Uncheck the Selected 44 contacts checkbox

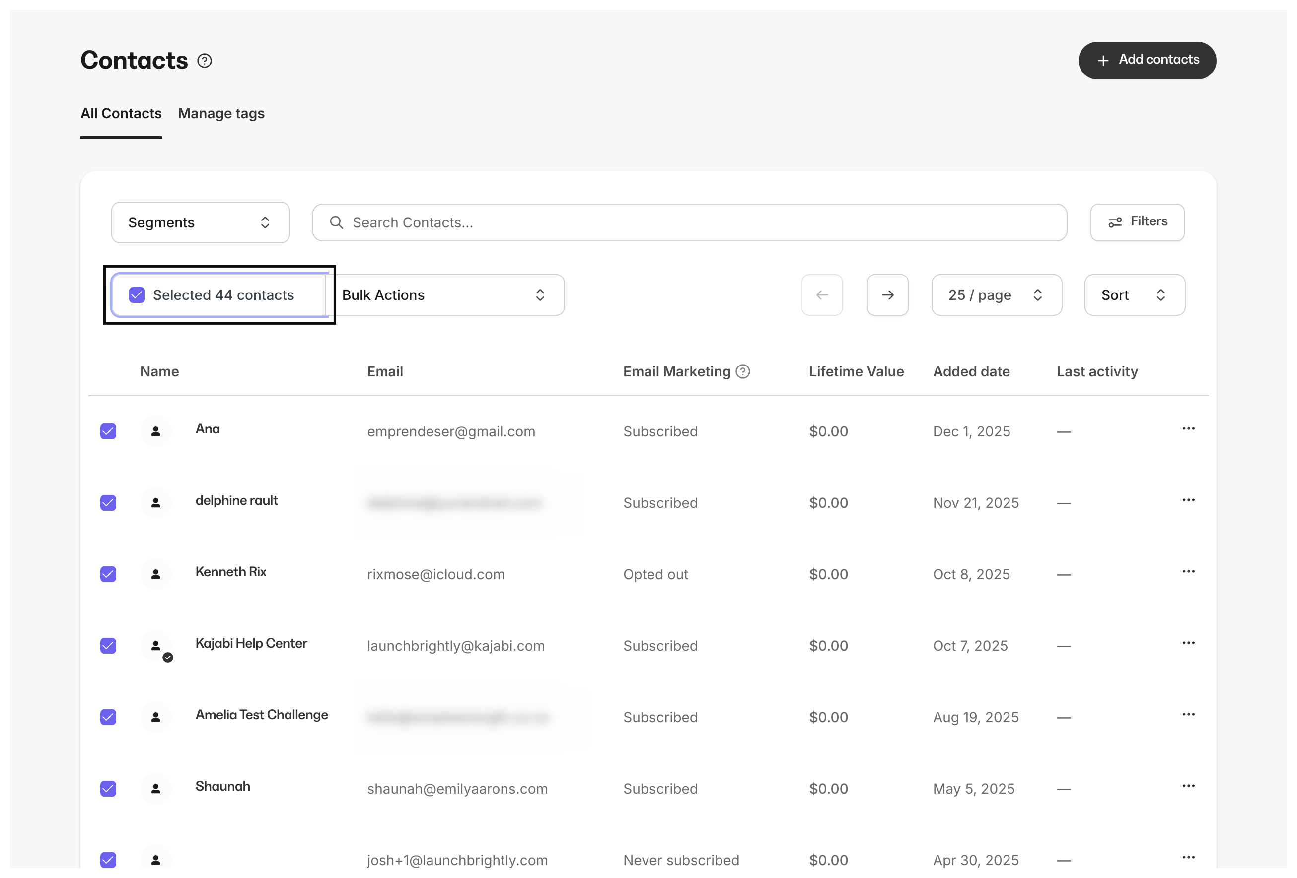coord(136,294)
